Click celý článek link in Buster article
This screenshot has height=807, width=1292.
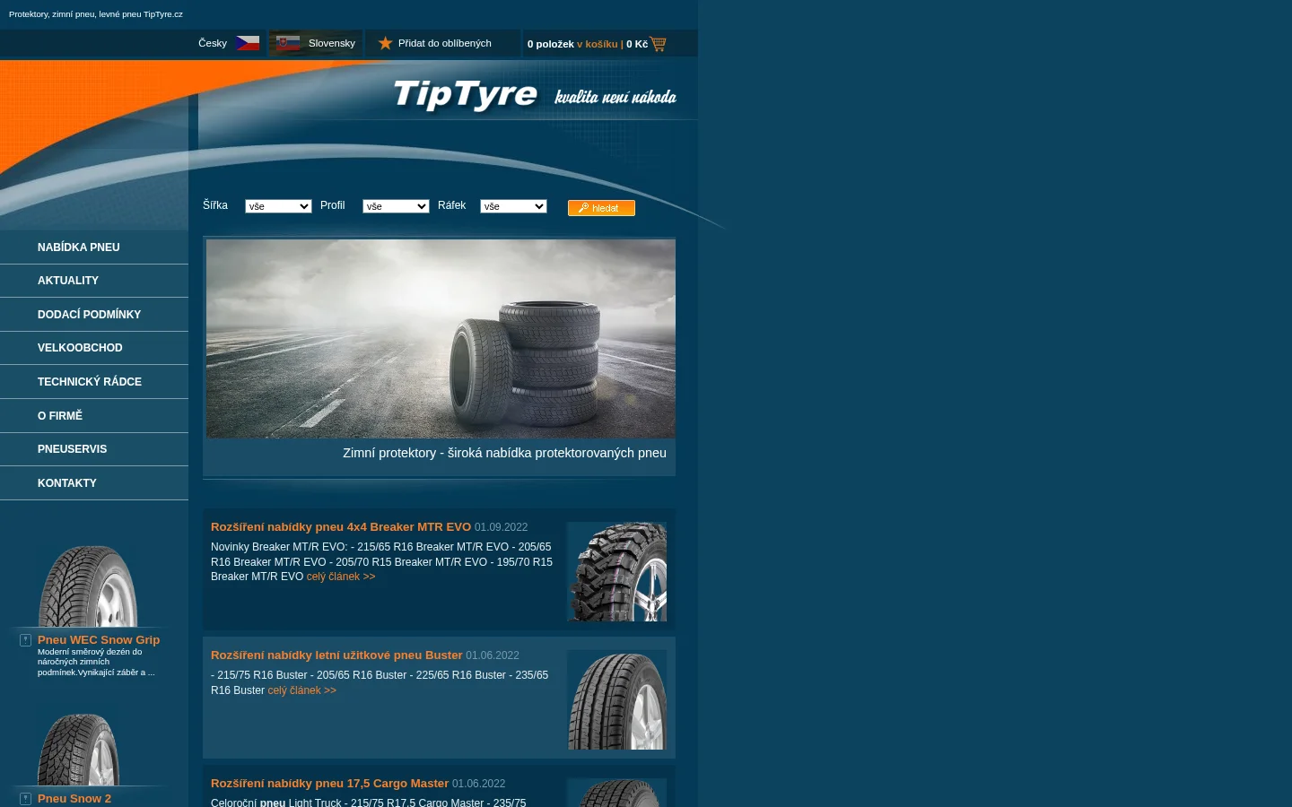(x=302, y=690)
